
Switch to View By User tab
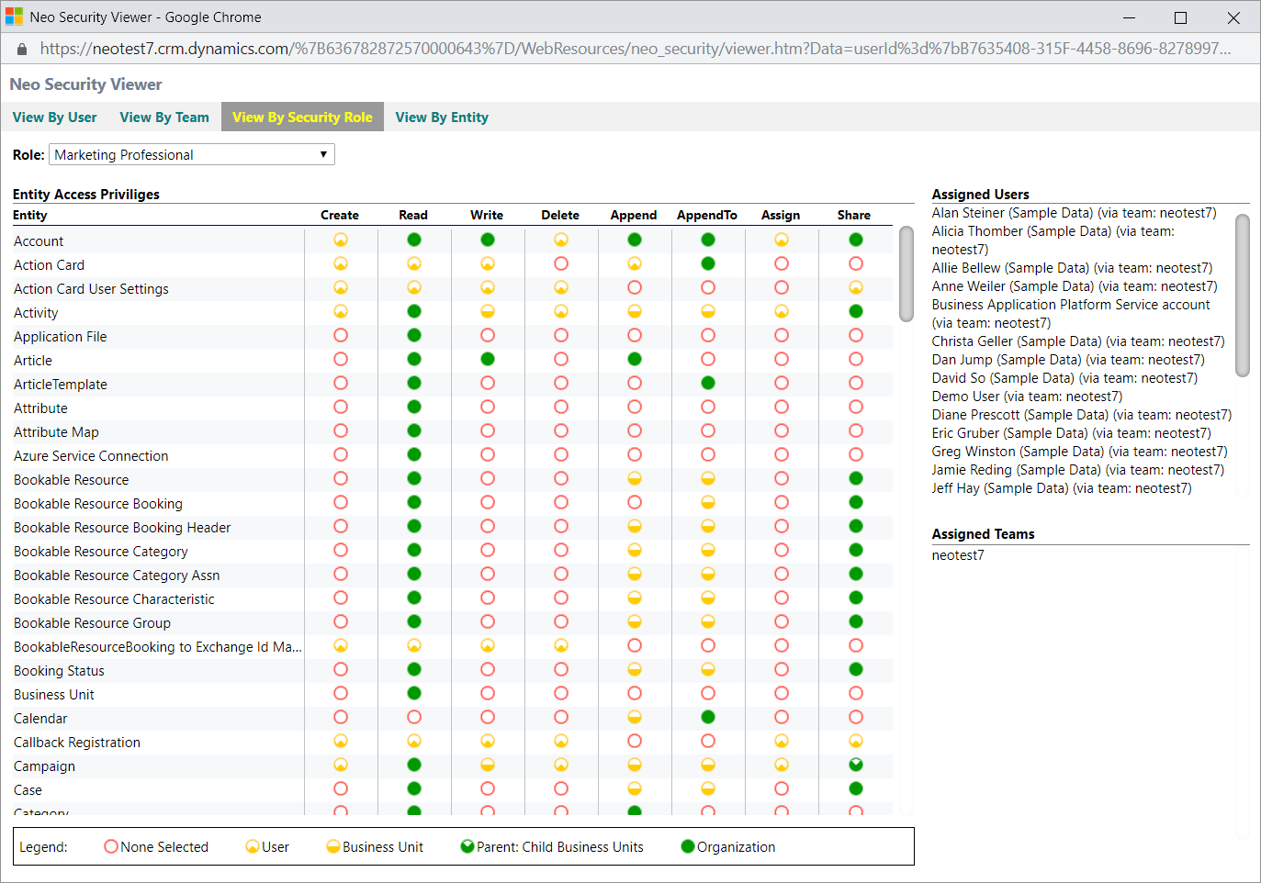[54, 117]
